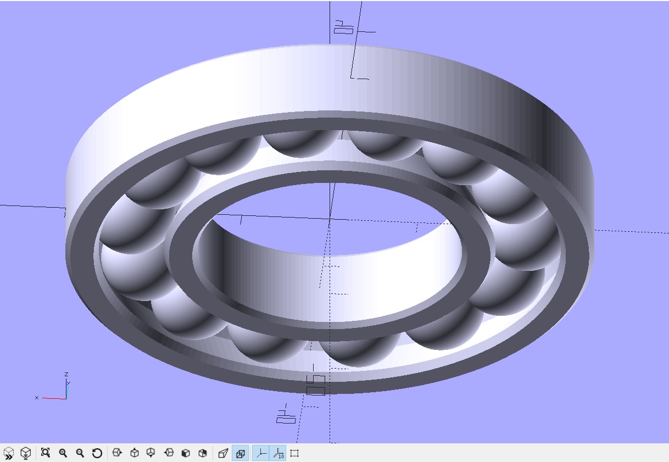Switch to the Right view cube
669x462 pixels.
(117, 453)
